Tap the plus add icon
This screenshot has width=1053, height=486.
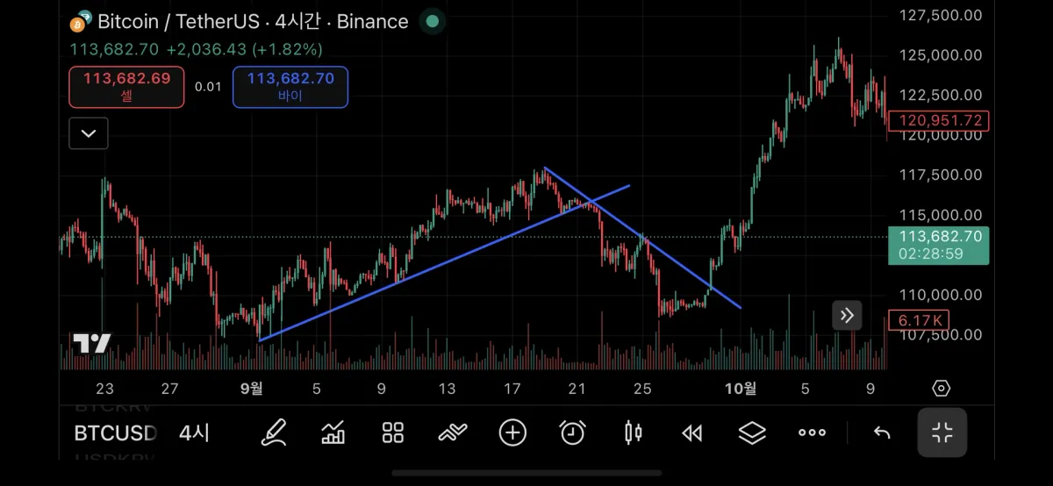tap(512, 432)
